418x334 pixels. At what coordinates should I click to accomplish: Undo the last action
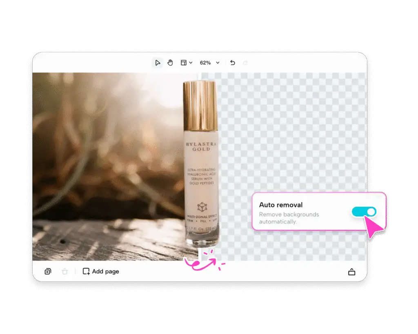pyautogui.click(x=233, y=63)
